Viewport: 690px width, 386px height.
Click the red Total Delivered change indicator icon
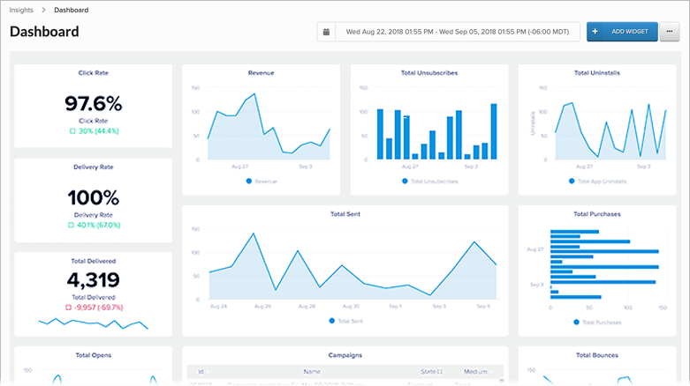[x=68, y=308]
